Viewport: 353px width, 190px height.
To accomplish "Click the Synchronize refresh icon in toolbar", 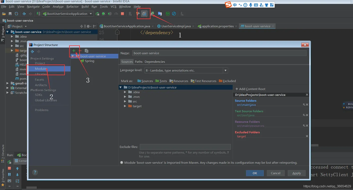I will tap(16, 14).
